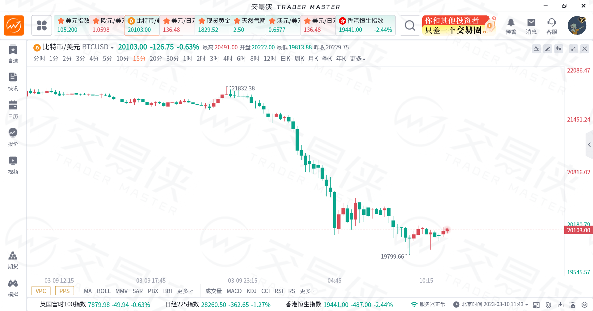The image size is (593, 311).
Task: Select the 月K monthly timeframe
Action: coord(313,59)
